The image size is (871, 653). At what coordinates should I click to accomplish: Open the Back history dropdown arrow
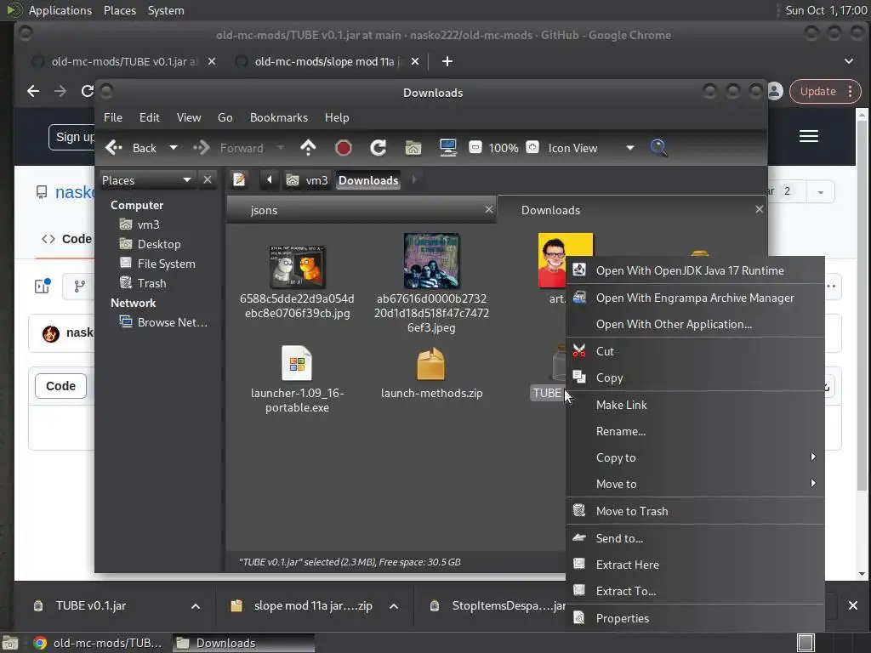point(174,148)
